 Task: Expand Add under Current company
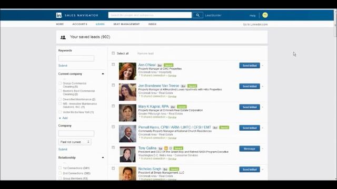click(63, 118)
